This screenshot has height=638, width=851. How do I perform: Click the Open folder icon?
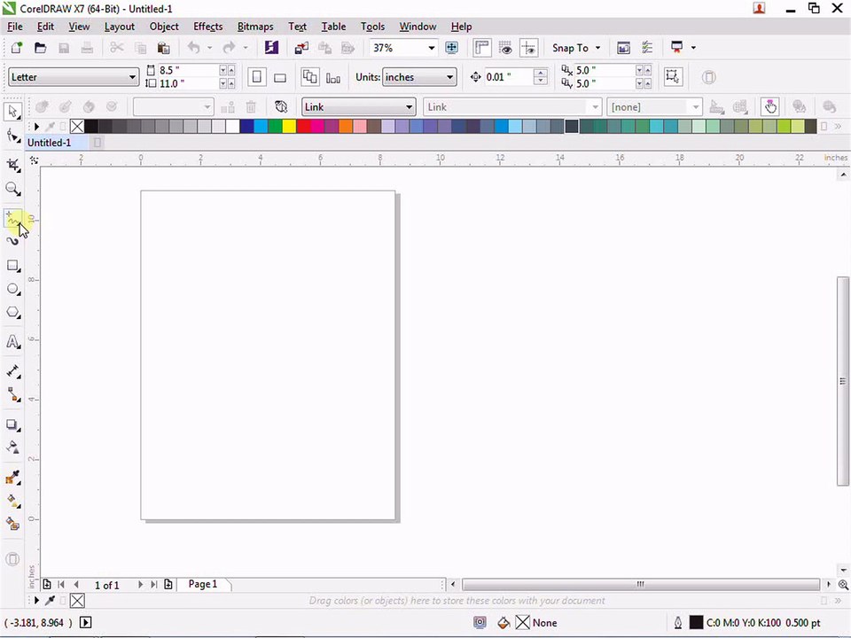pyautogui.click(x=40, y=48)
